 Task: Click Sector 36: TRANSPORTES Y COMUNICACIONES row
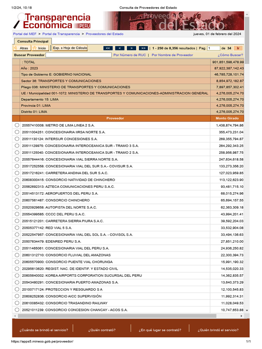coord(128,81)
